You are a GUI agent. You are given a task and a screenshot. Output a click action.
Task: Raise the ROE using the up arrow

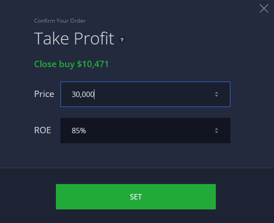coord(216,129)
